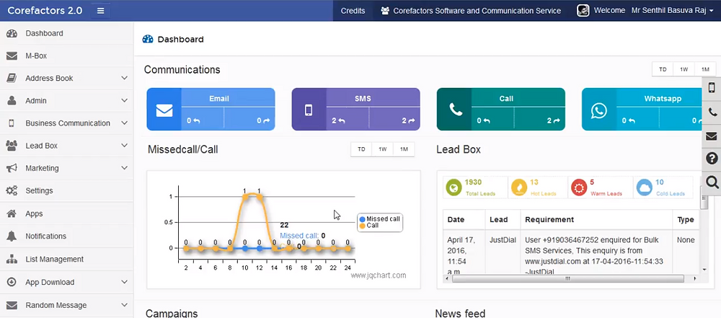Click Call sent count 2
The width and height of the screenshot is (721, 318).
click(x=554, y=121)
